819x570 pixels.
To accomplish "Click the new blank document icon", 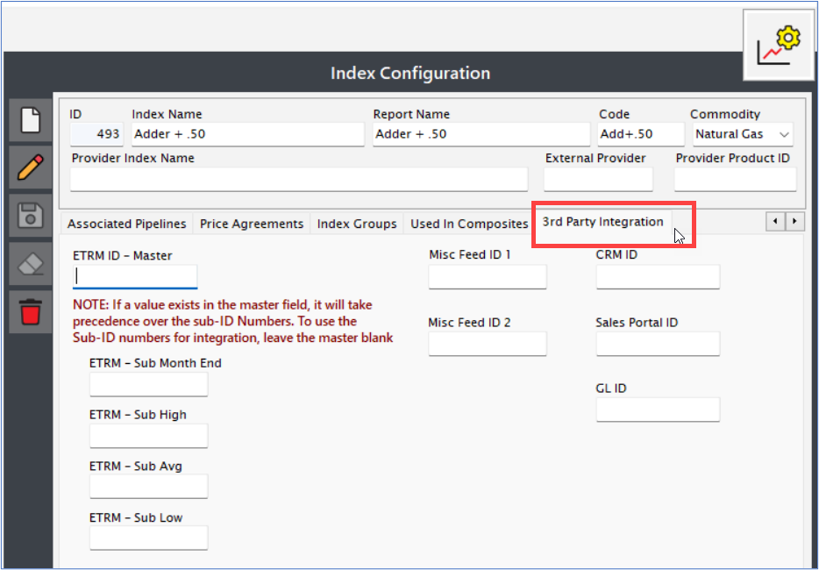I will click(x=31, y=119).
